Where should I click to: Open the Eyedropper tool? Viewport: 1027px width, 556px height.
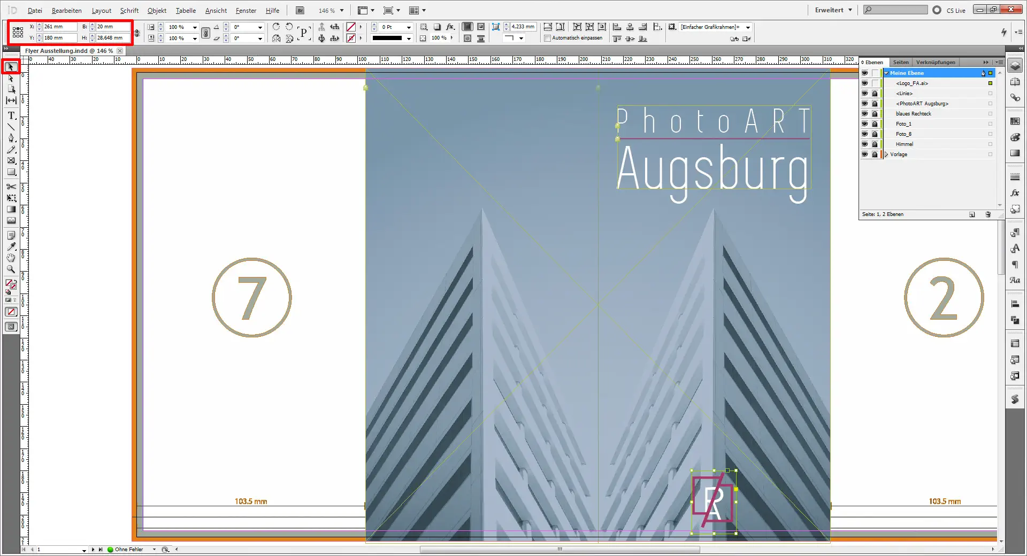pos(11,246)
